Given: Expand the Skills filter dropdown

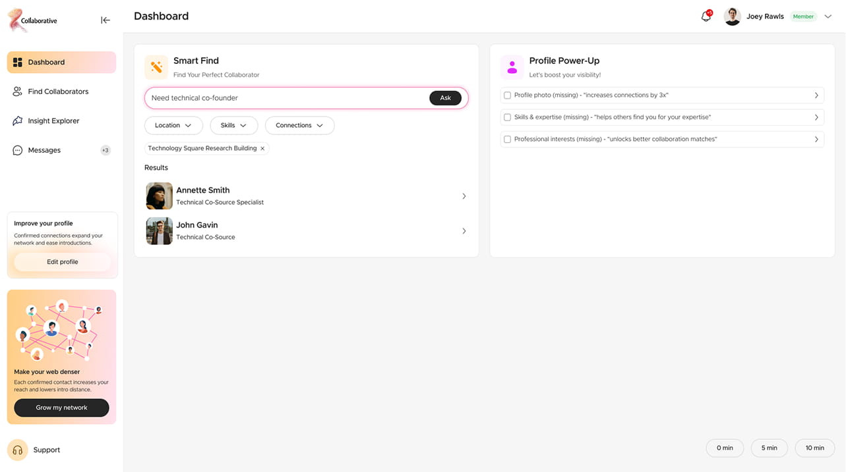Looking at the screenshot, I should [x=233, y=125].
